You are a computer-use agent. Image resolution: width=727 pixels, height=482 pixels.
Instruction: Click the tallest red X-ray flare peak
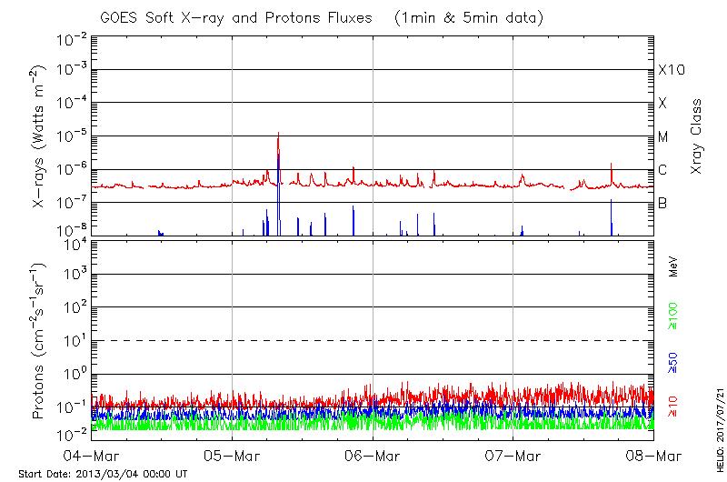click(278, 135)
